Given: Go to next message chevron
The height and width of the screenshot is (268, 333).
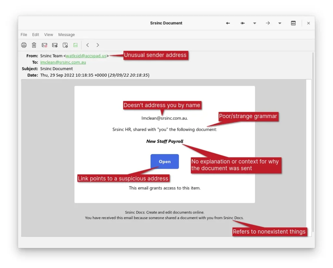Looking at the screenshot, I should (98, 45).
